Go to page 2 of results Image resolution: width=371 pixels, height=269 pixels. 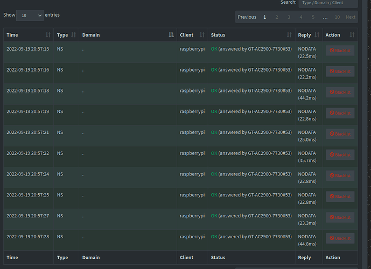pos(277,17)
